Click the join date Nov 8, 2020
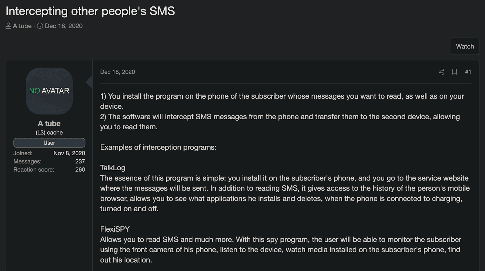Image resolution: width=485 pixels, height=271 pixels. point(69,153)
